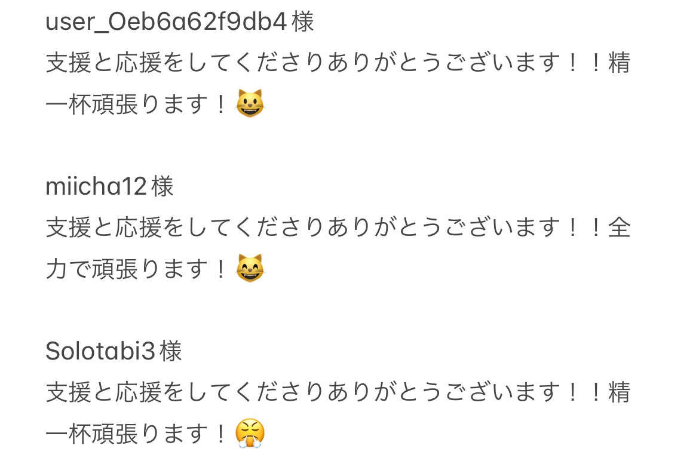Select the username user_0eb6a62f9db4
The width and height of the screenshot is (699, 464).
[x=166, y=22]
